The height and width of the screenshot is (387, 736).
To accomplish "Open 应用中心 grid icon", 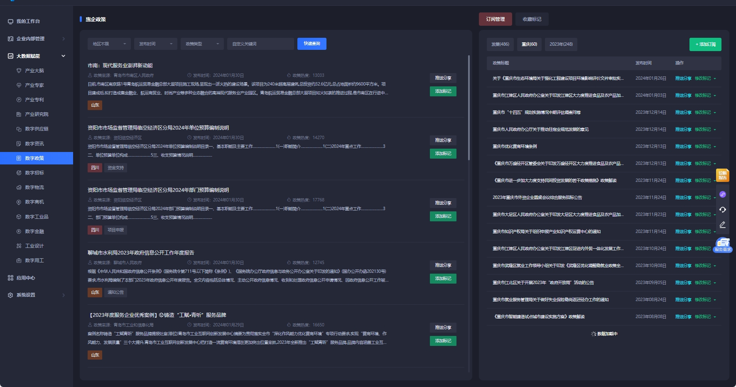I will pyautogui.click(x=10, y=278).
